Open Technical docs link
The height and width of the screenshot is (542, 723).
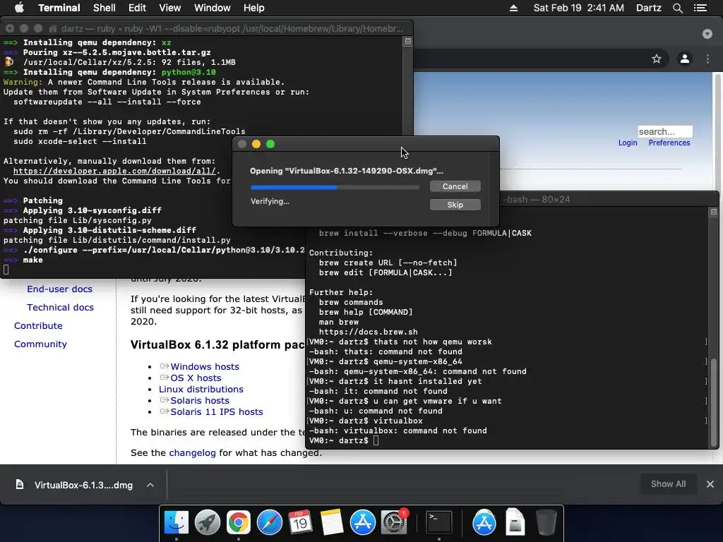60,308
